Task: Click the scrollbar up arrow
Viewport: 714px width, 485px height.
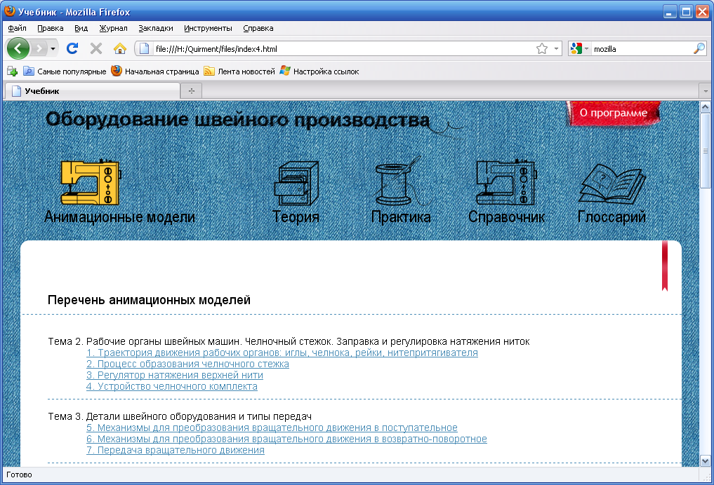Action: point(705,107)
